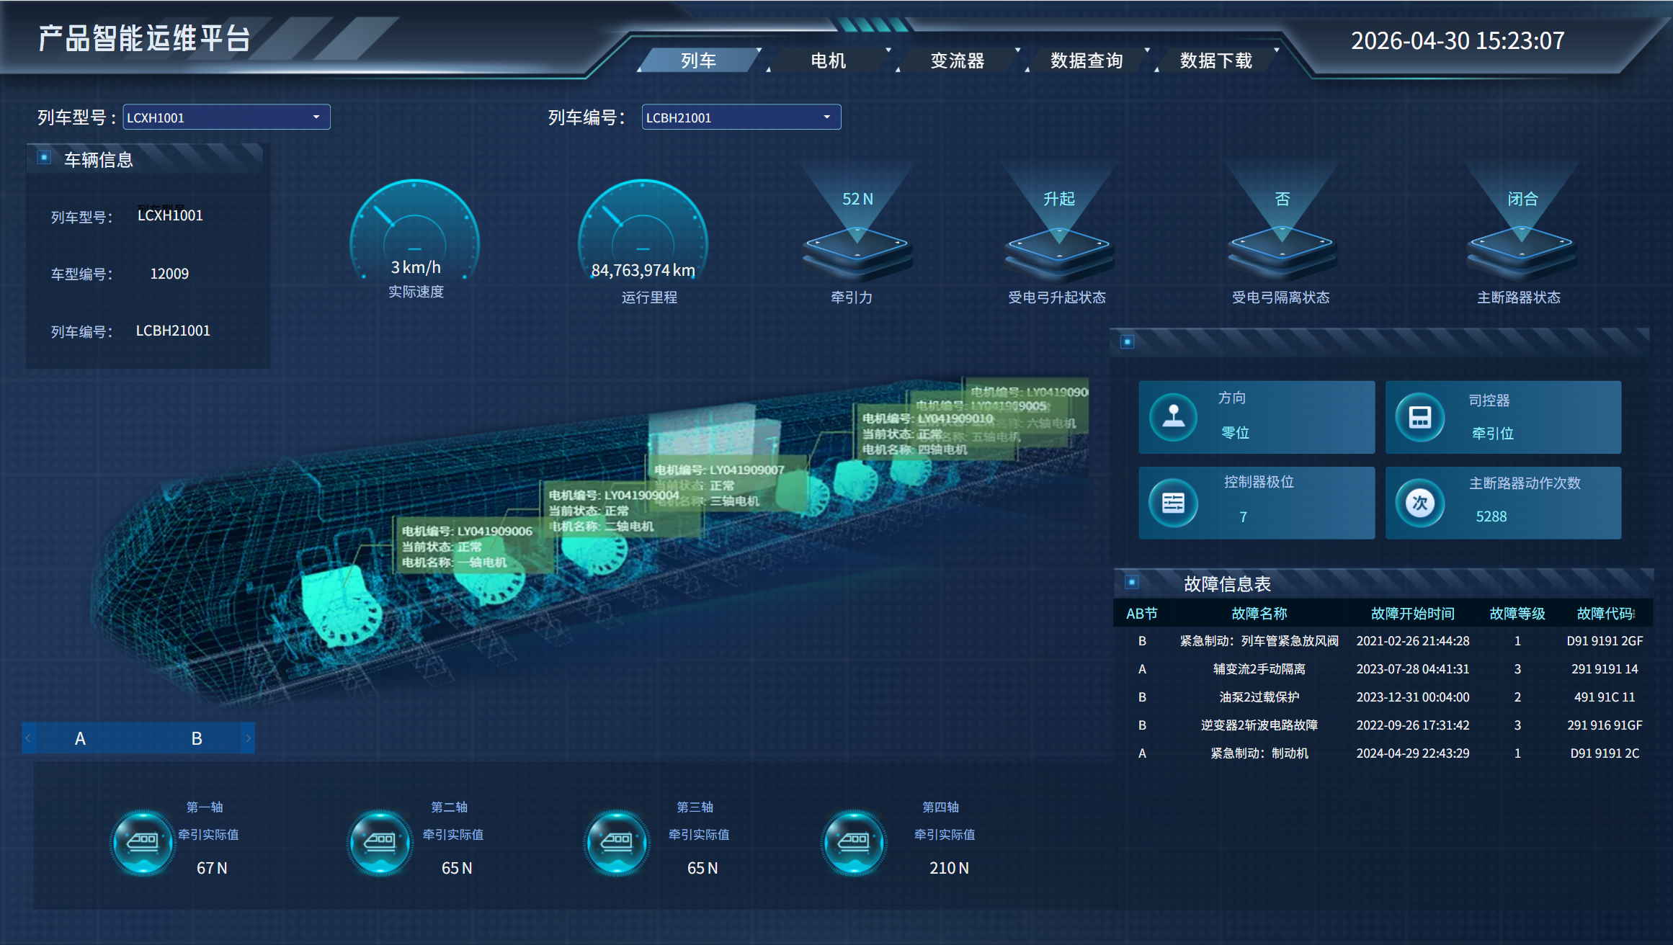The height and width of the screenshot is (945, 1673).
Task: Click the second axle train icon
Action: pyautogui.click(x=380, y=842)
